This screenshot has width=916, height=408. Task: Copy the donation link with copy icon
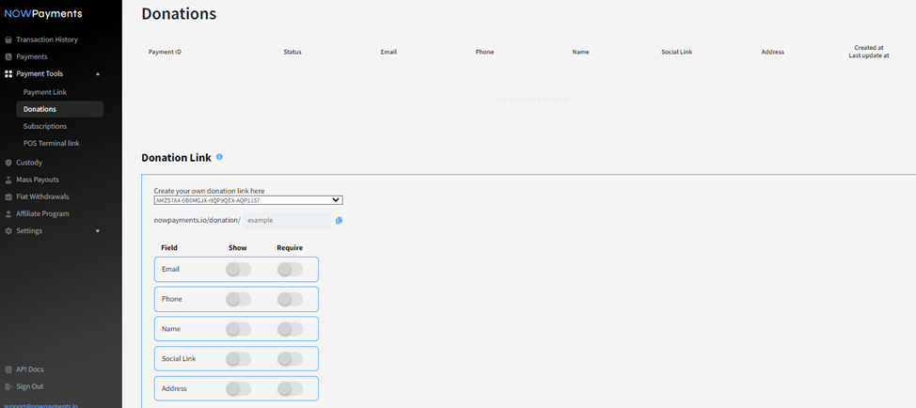click(x=339, y=220)
